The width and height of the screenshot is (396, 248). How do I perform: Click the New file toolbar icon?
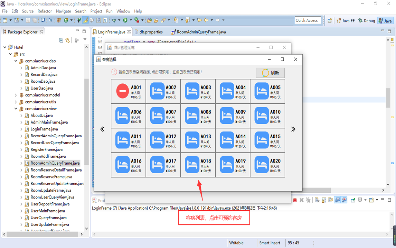[x=5, y=20]
